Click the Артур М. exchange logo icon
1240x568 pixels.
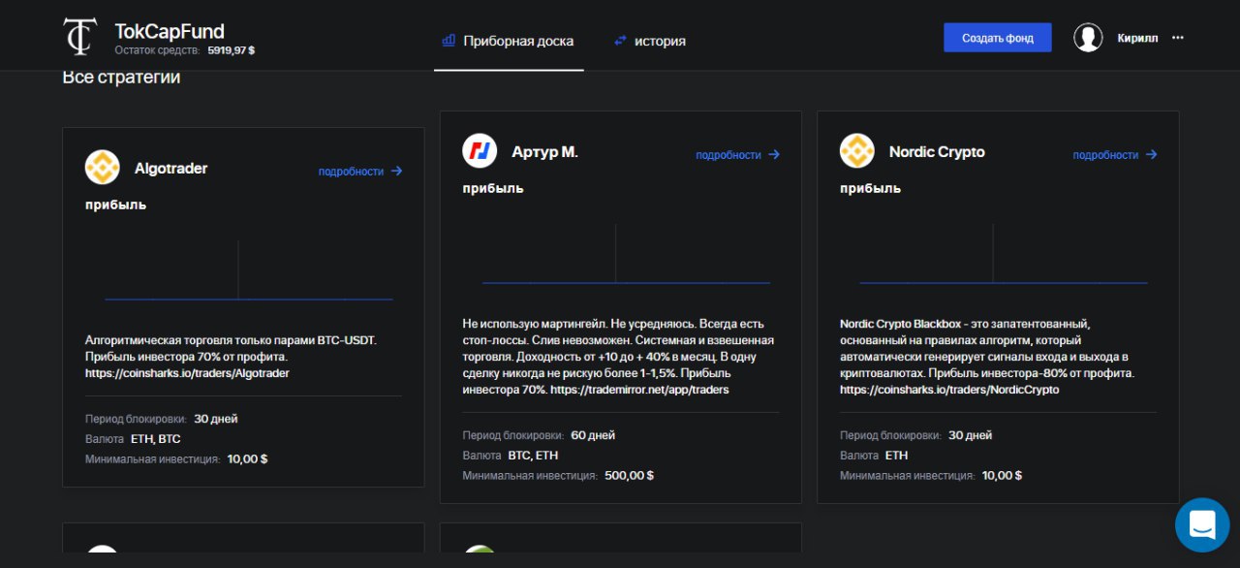pyautogui.click(x=479, y=151)
